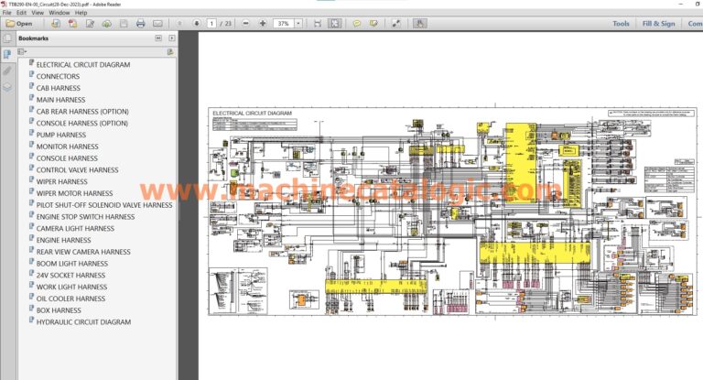703x380 pixels.
Task: Click the electrical circuit diagram page
Action: tap(453, 212)
